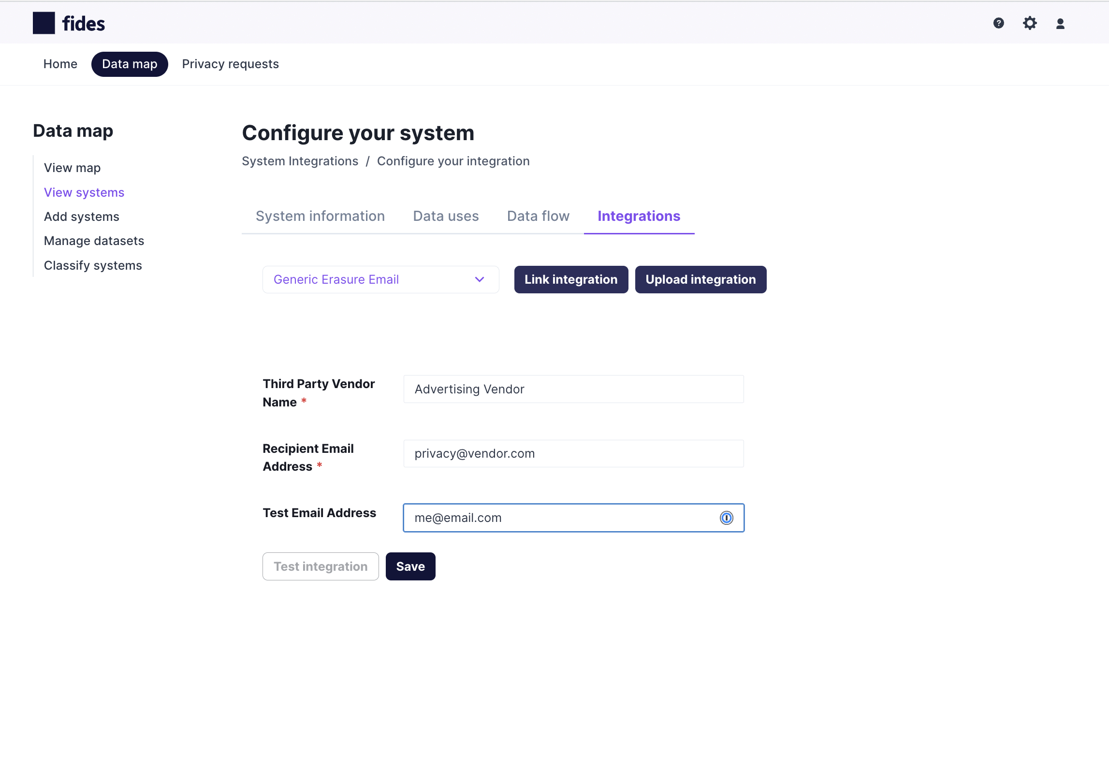The image size is (1109, 780).
Task: Click the password manager icon in Test Email field
Action: [727, 518]
